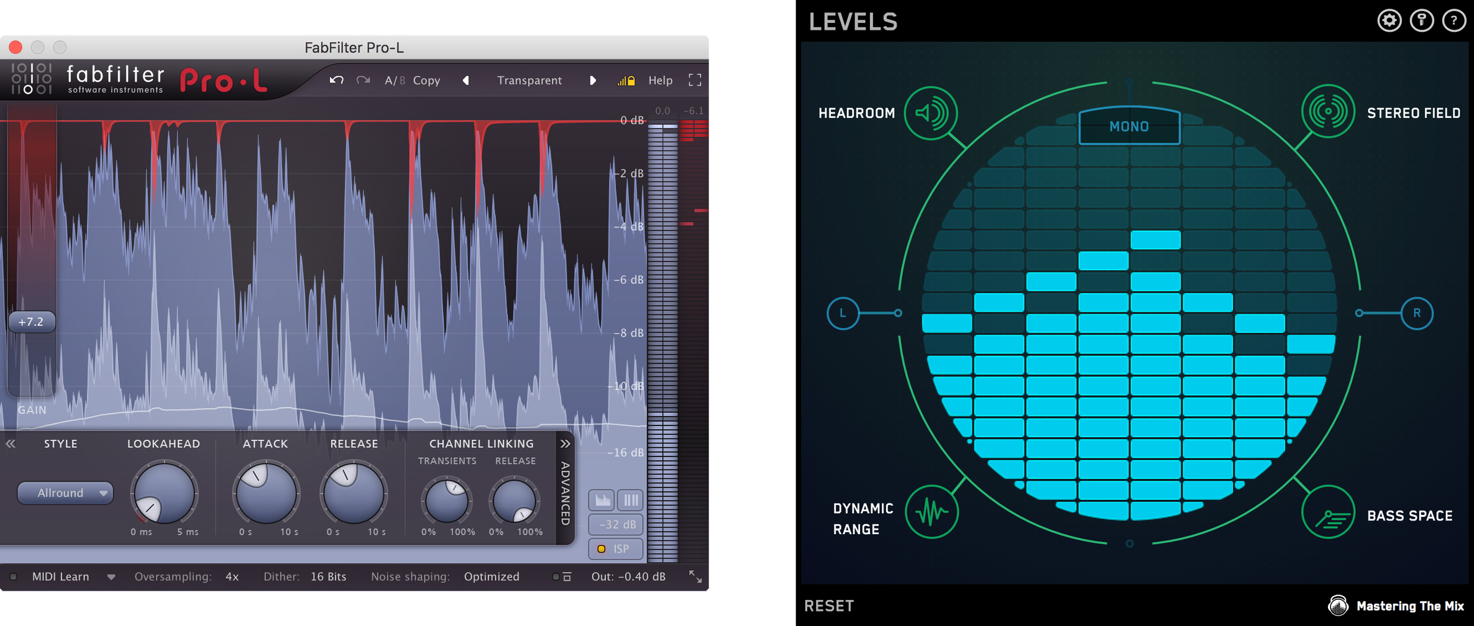Undo the last change in Pro-L
Viewport: 1474px width, 626px height.
tap(336, 80)
